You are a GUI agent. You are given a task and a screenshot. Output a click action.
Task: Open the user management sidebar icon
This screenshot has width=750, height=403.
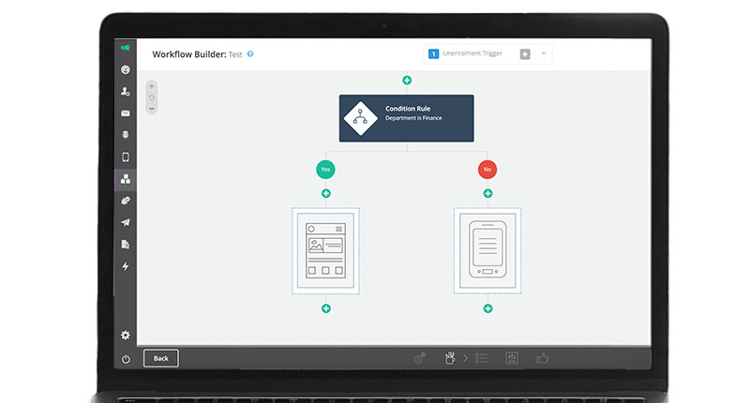click(126, 91)
